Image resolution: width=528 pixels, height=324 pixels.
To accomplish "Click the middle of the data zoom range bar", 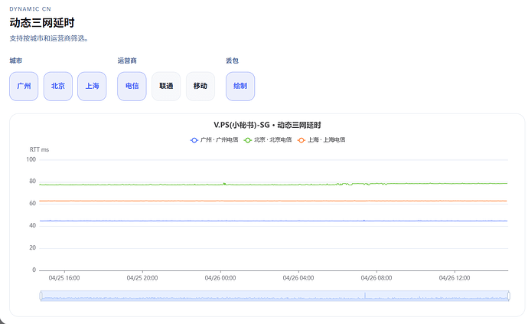I will click(275, 296).
